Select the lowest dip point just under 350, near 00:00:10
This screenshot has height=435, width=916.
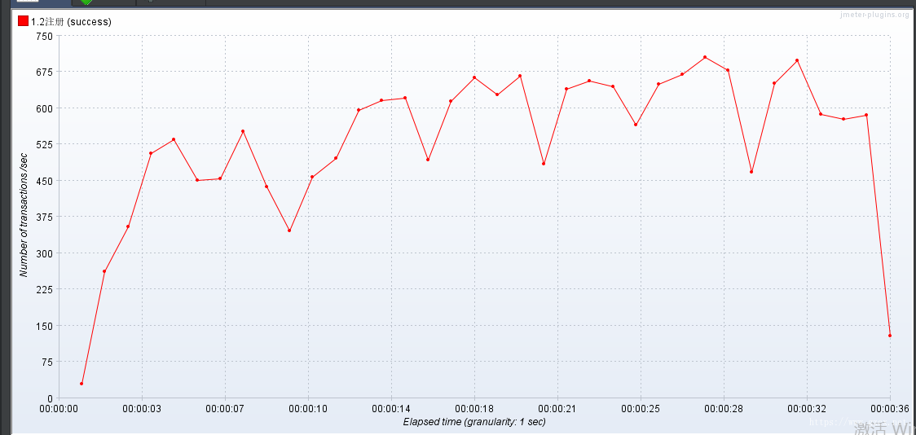289,231
